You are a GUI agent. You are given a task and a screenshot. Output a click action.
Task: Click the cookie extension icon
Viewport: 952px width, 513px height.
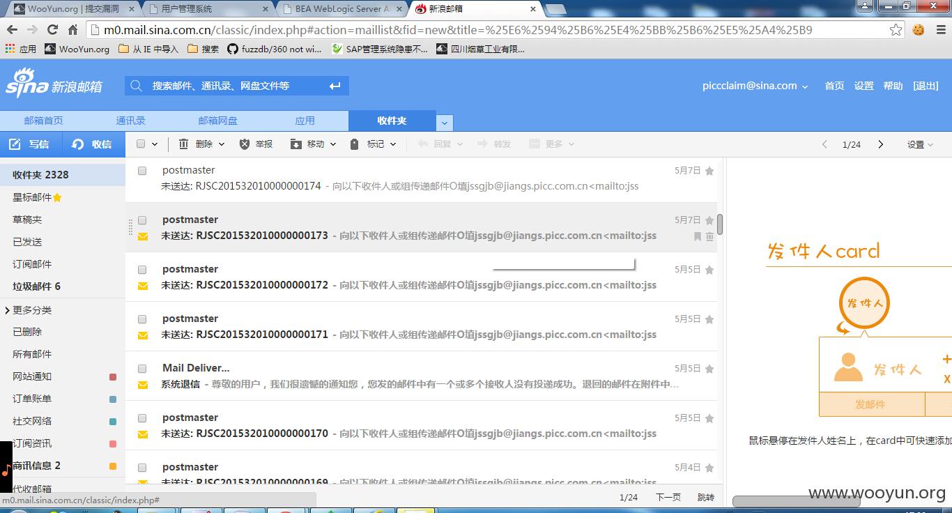pyautogui.click(x=919, y=30)
